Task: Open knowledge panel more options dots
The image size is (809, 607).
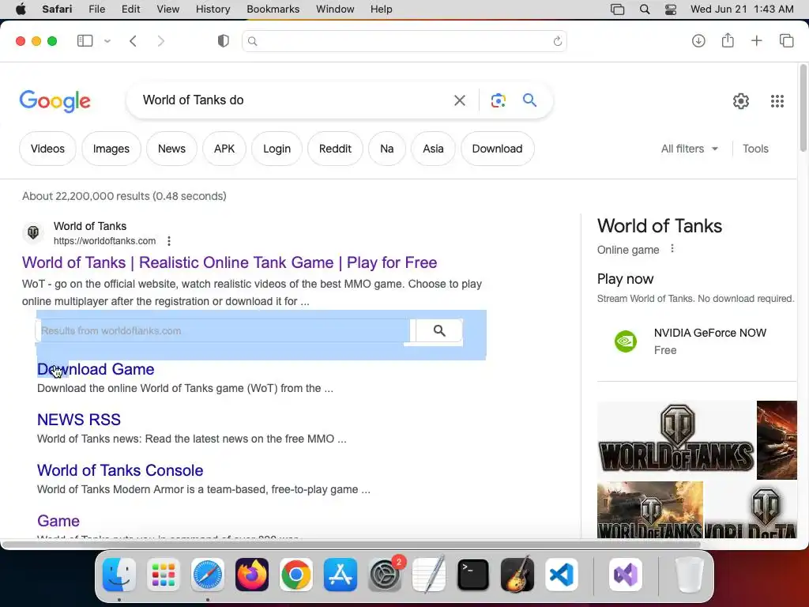Action: point(672,249)
